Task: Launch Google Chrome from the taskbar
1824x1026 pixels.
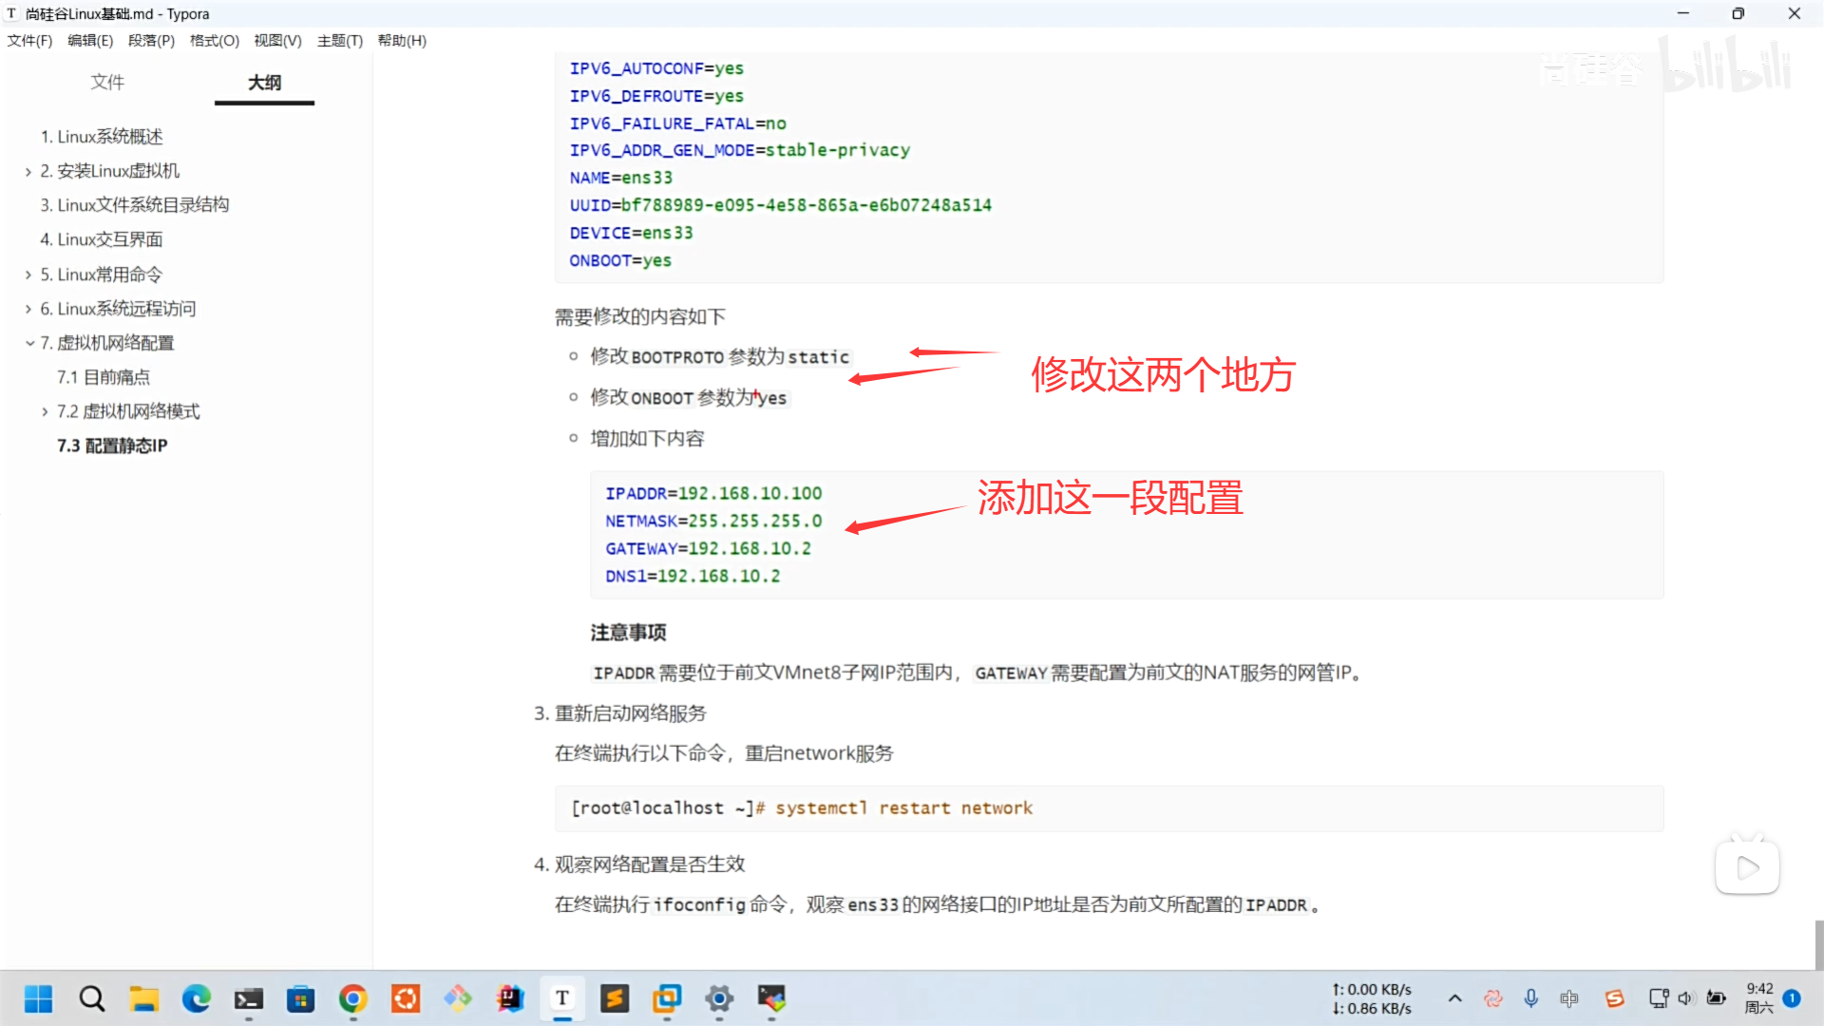Action: tap(352, 998)
